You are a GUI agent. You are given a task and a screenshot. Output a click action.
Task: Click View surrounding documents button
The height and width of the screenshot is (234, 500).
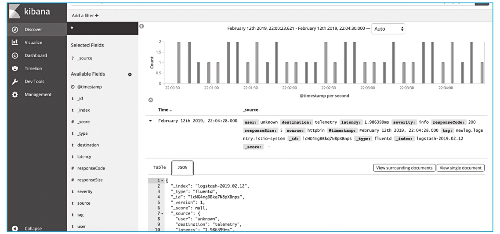tap(404, 168)
